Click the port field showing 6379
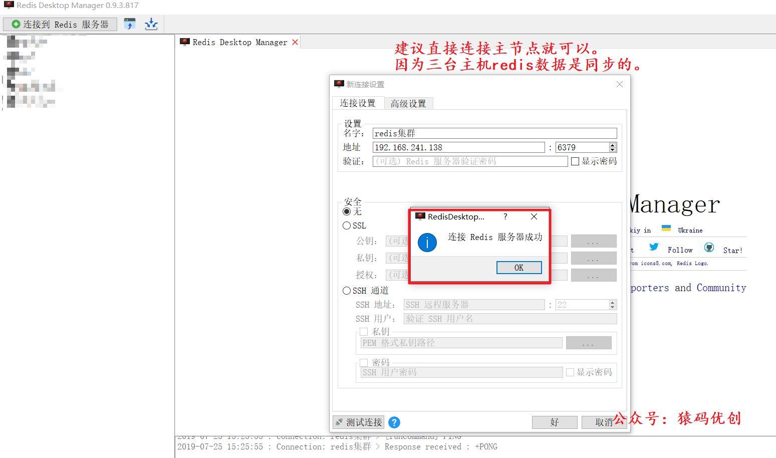This screenshot has width=776, height=458. pos(582,147)
